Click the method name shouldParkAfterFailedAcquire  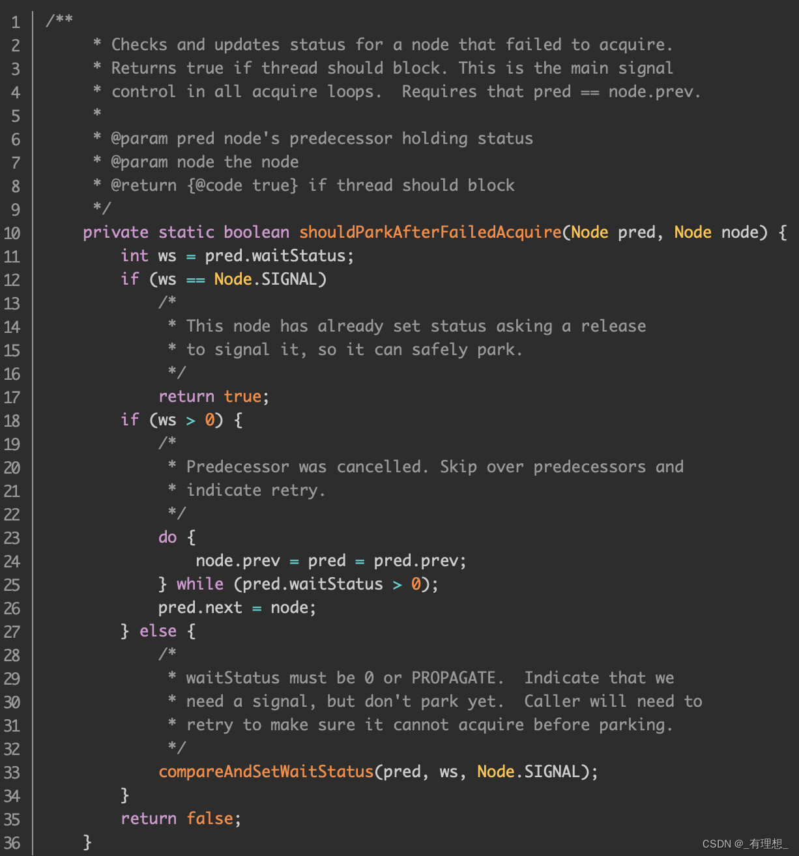(430, 232)
